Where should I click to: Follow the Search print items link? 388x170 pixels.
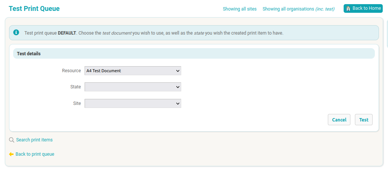[34, 140]
